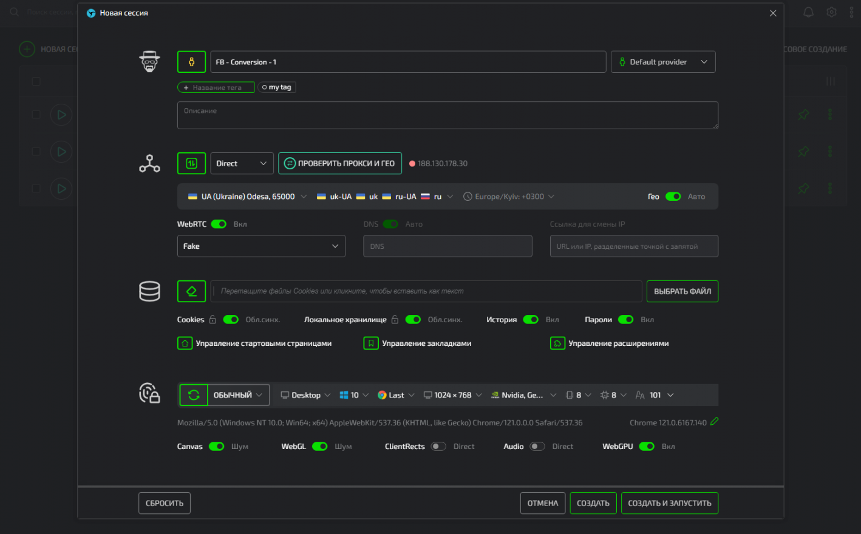
Task: Toggle the WebGL noise switch
Action: pos(320,447)
